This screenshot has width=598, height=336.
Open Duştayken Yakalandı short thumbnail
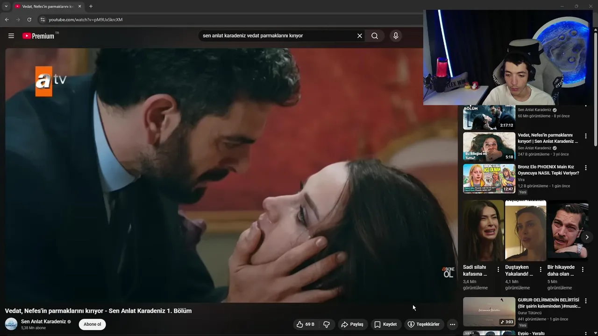pyautogui.click(x=526, y=231)
